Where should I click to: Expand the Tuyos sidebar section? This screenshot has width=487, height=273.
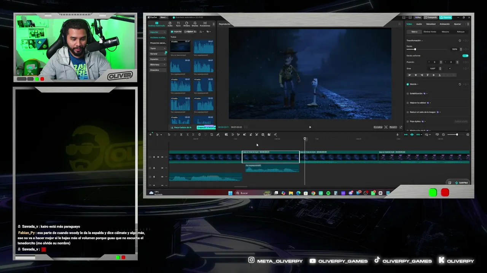[x=158, y=48]
